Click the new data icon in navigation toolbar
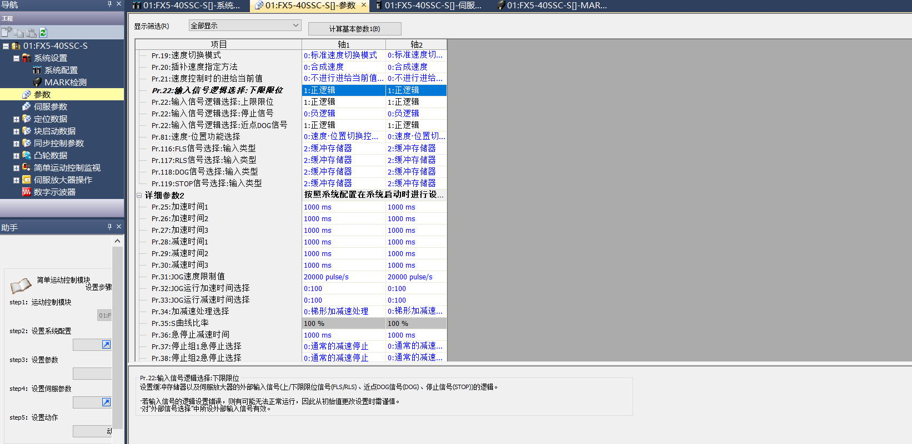Screen dimensions: 912x444 point(6,33)
